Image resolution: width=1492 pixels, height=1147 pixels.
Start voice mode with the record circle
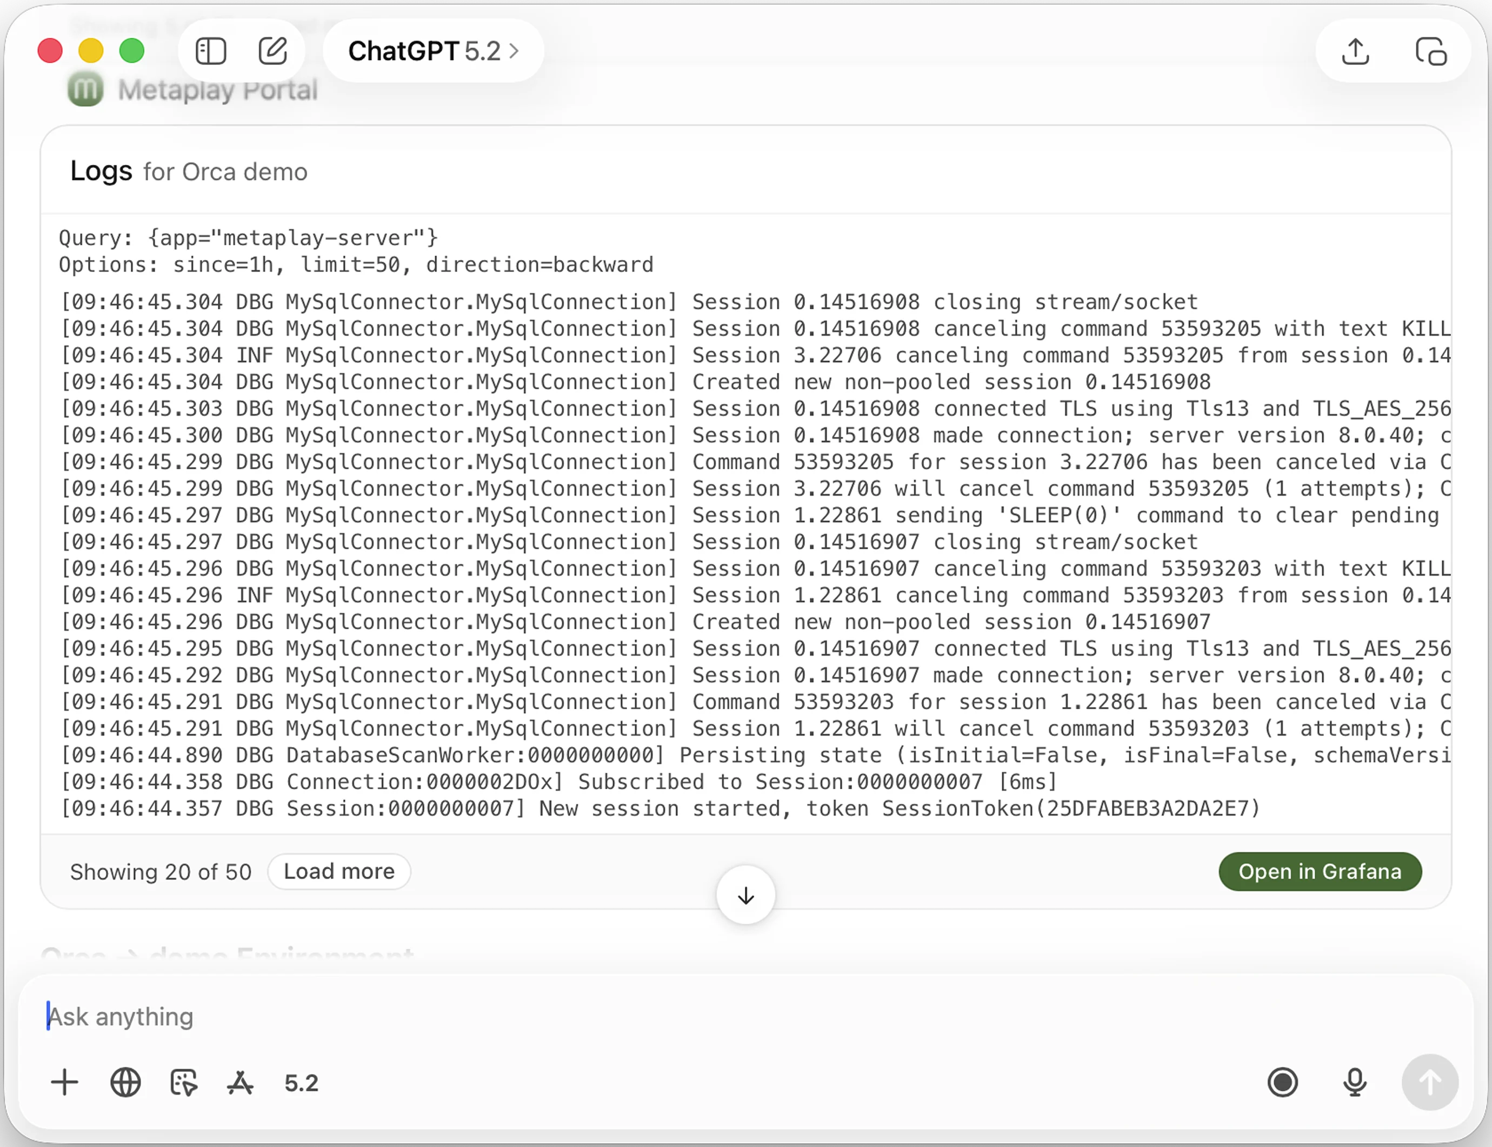pyautogui.click(x=1283, y=1083)
